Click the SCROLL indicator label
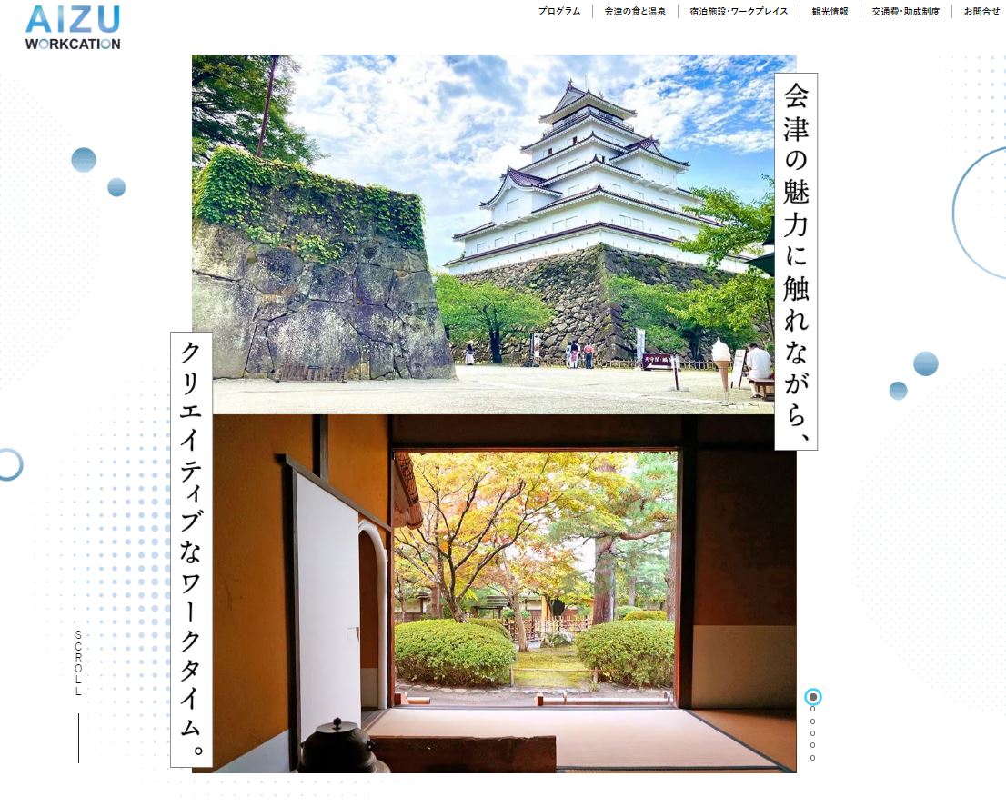 pyautogui.click(x=78, y=663)
